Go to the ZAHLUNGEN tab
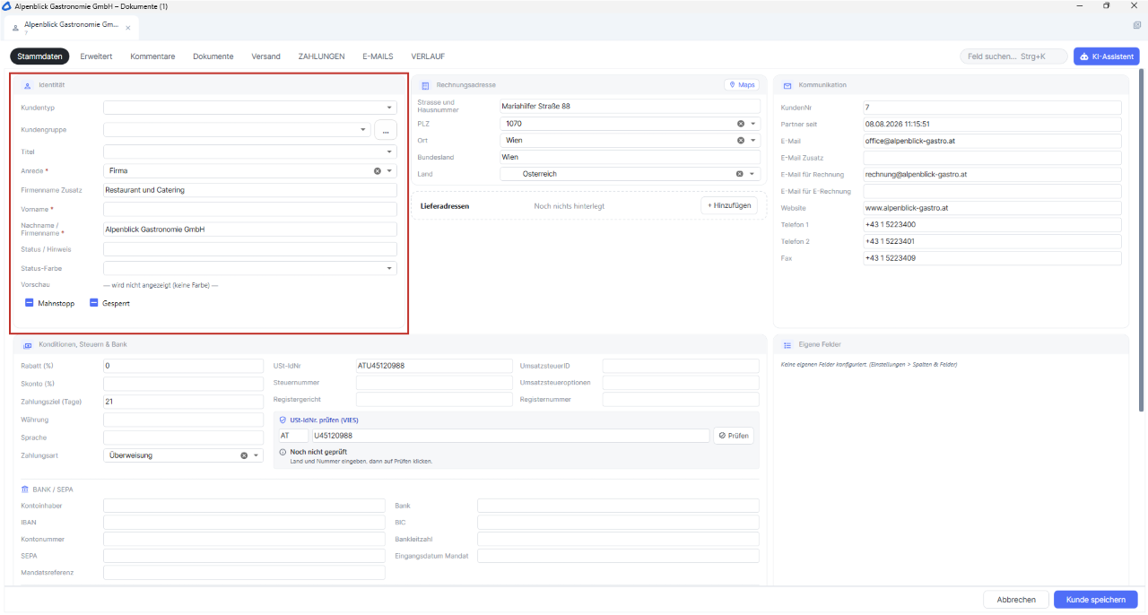 coord(321,56)
